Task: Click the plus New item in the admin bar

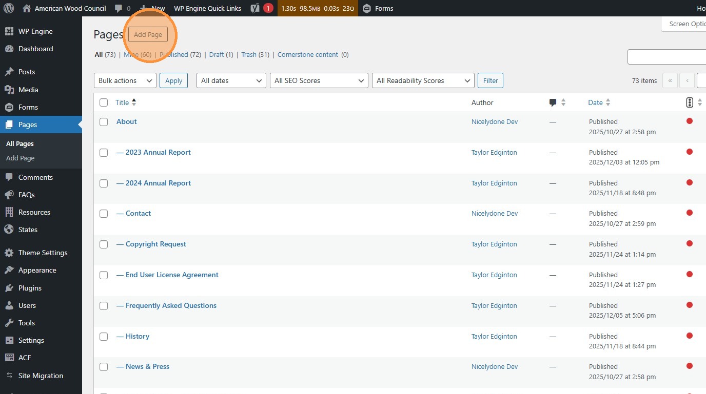Action: (x=152, y=8)
